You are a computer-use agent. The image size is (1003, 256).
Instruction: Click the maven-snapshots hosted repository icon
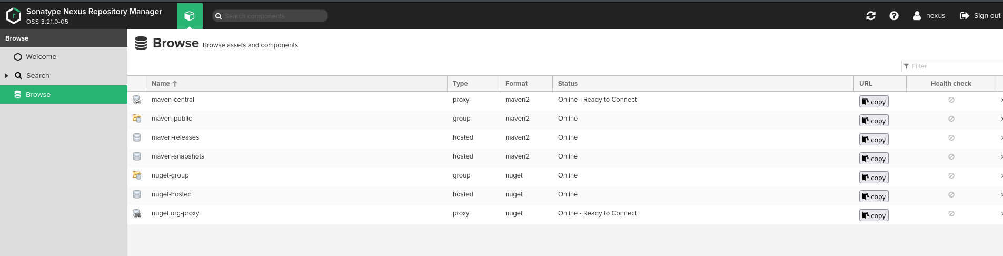(137, 156)
